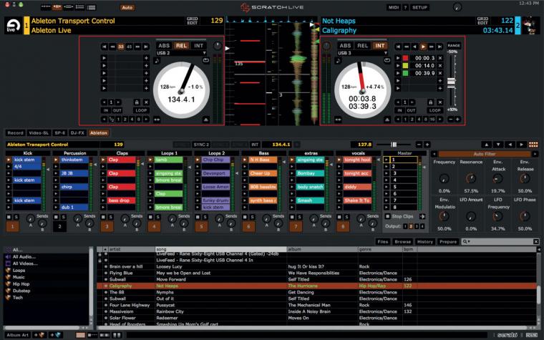Select the Hip Hop crate
544x340 pixels.
point(21,284)
